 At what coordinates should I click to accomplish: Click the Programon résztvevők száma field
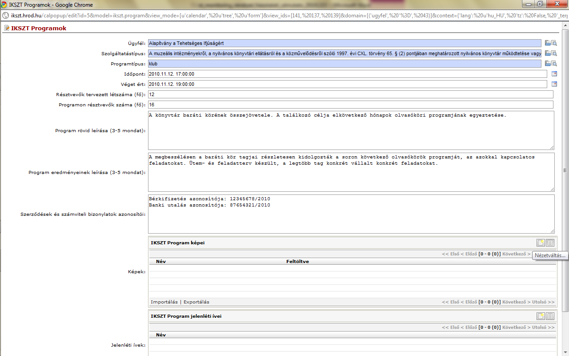[x=351, y=105]
